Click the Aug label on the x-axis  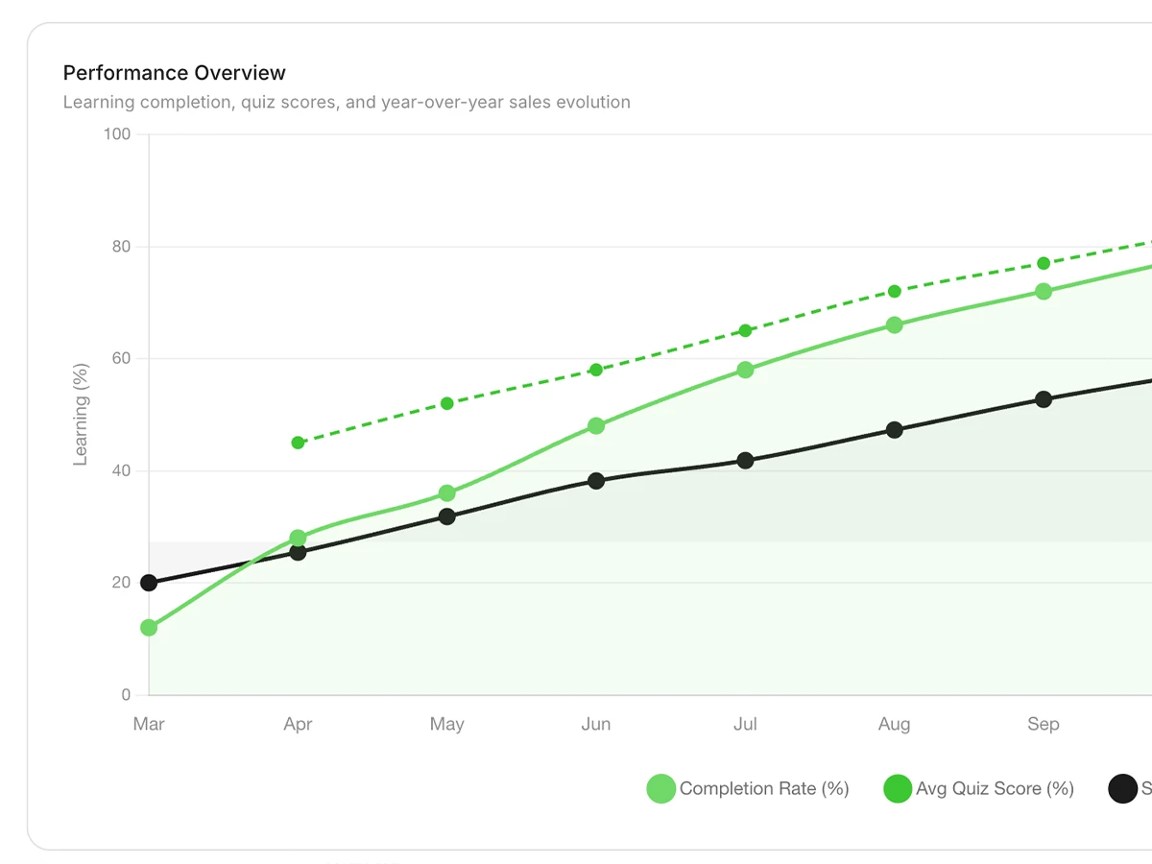tap(894, 725)
